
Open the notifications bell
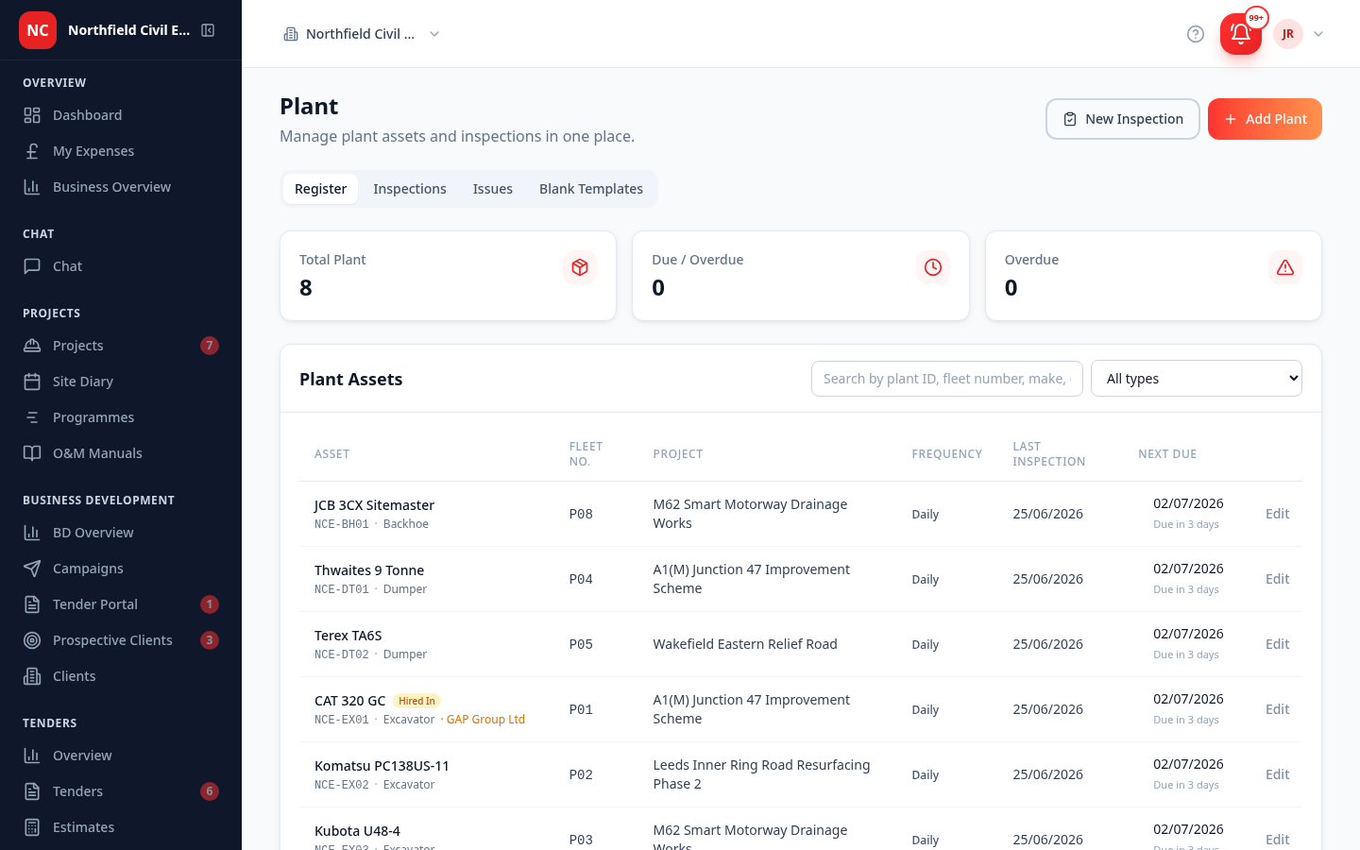(1241, 34)
